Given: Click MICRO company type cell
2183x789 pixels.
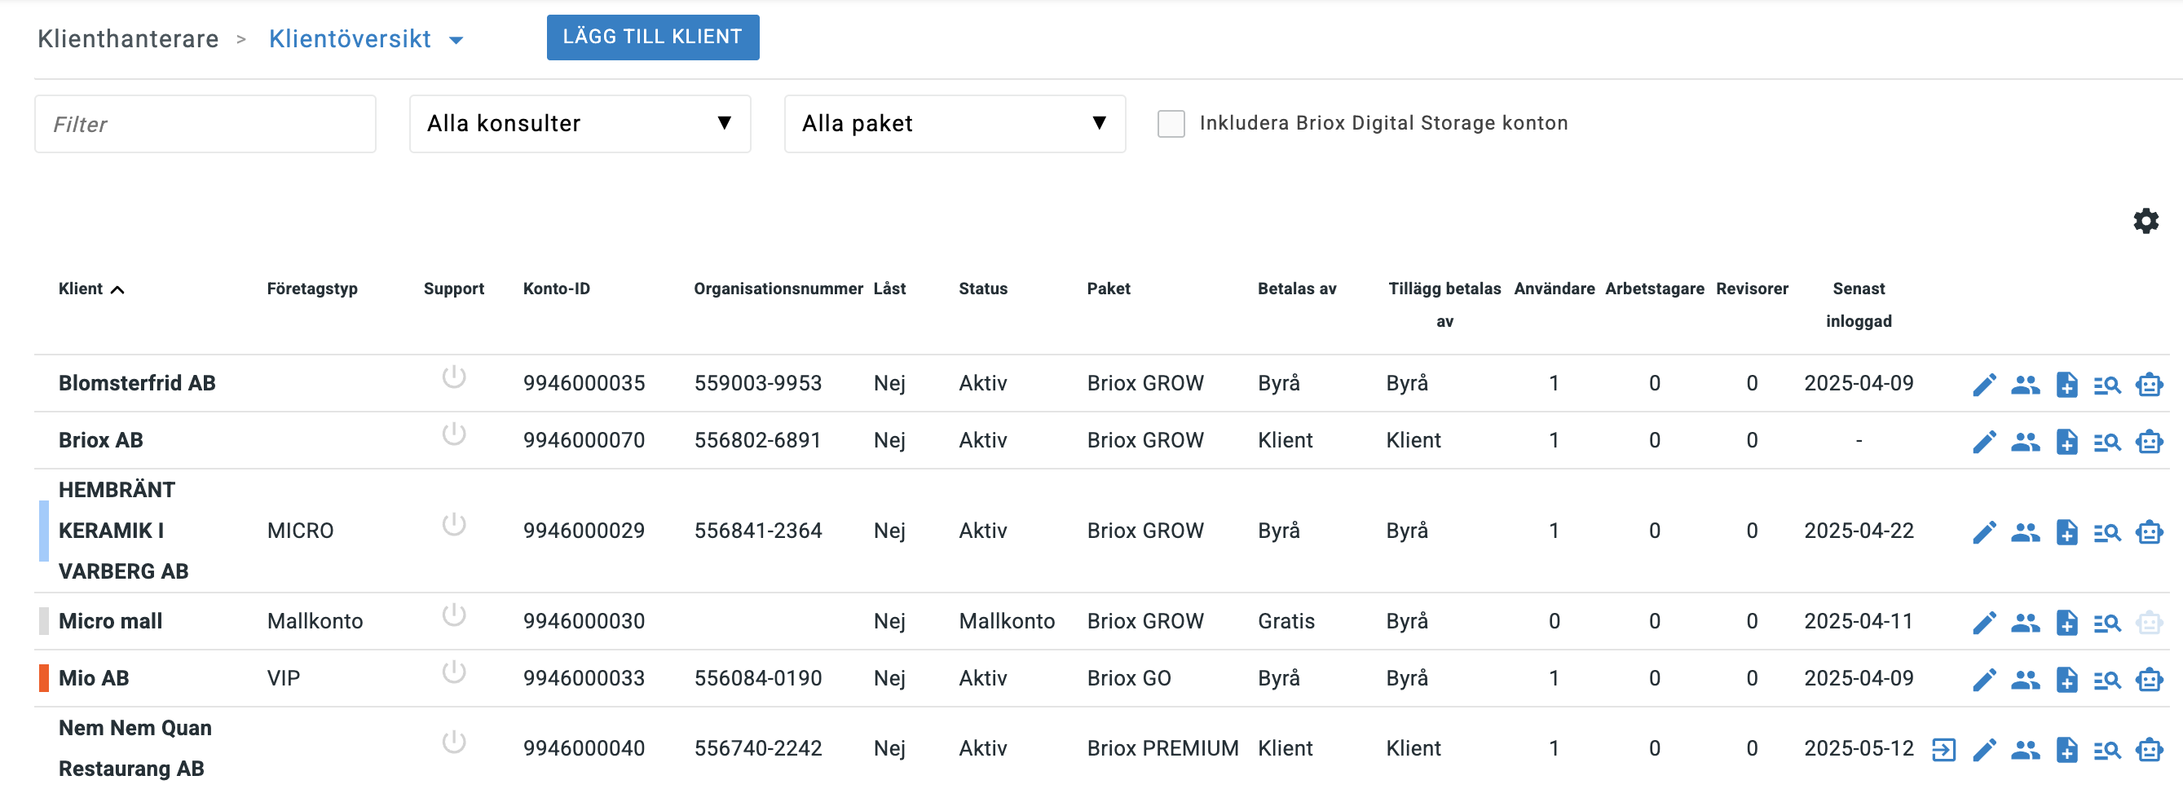Looking at the screenshot, I should coord(300,531).
